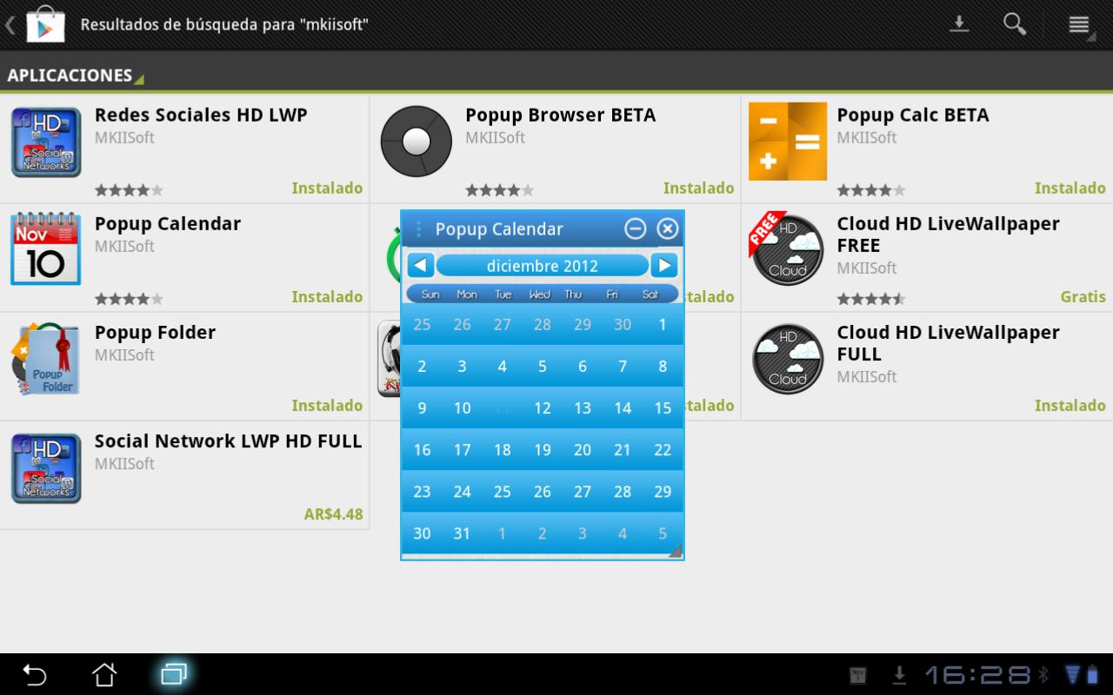Tap the 16:28 clock in status bar
Screen dimensions: 1113x695
tap(978, 675)
